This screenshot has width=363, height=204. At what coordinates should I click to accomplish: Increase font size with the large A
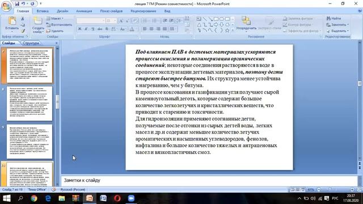pyautogui.click(x=121, y=21)
